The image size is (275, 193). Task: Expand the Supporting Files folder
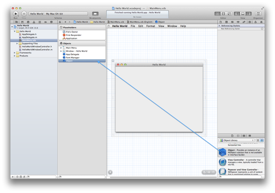[x=17, y=44]
